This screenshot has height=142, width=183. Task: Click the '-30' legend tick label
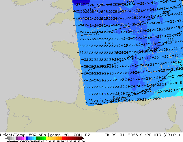click(x=26, y=141)
